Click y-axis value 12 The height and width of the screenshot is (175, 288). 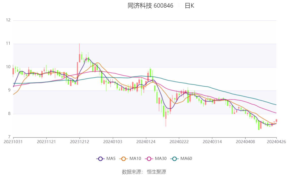(x=8, y=20)
